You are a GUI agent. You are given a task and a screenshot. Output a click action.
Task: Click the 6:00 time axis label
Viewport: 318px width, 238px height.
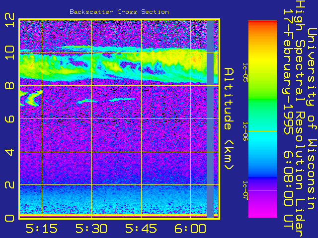190,229
